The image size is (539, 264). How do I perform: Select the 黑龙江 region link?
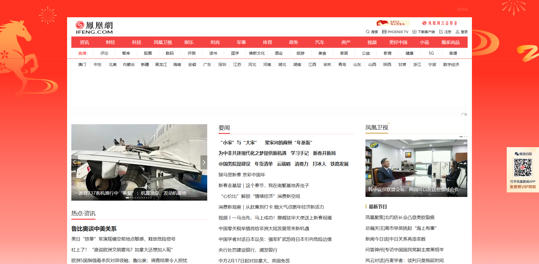(x=161, y=65)
